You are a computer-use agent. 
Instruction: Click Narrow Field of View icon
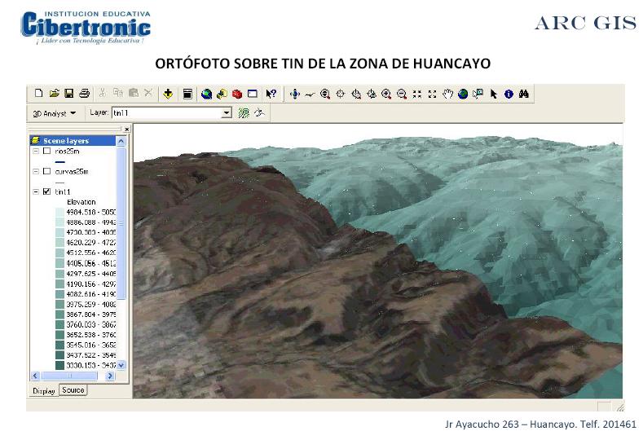click(417, 94)
